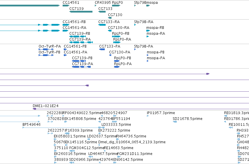Open protein Oct-TyrR-PA

(x=50, y=46)
